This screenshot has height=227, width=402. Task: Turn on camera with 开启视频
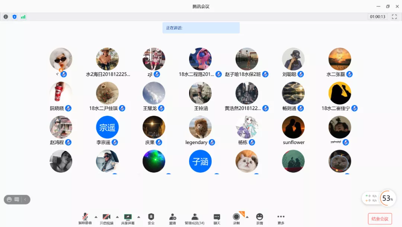click(x=106, y=218)
